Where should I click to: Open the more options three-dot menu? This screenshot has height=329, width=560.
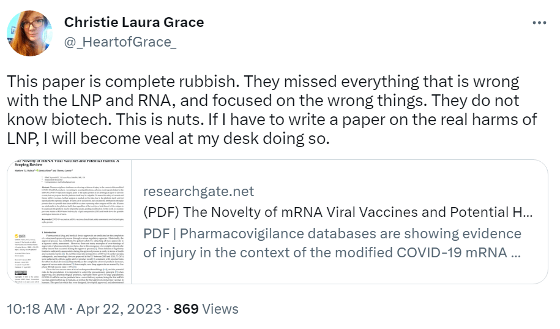(539, 23)
